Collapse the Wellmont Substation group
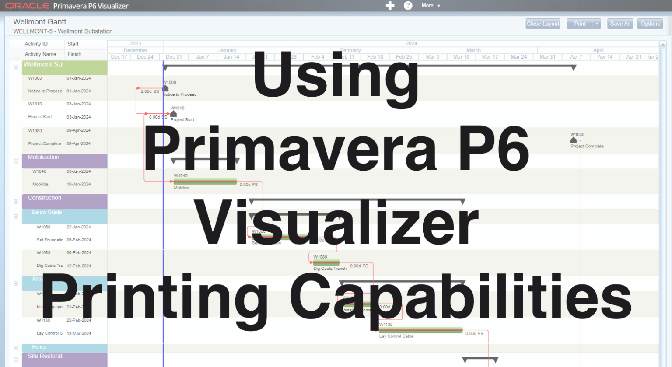Image resolution: width=672 pixels, height=367 pixels. [16, 67]
